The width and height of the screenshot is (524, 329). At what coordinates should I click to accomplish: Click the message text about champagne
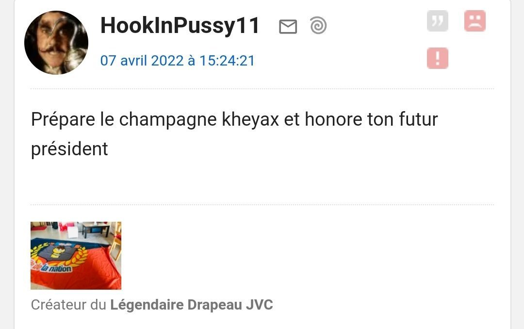234,134
